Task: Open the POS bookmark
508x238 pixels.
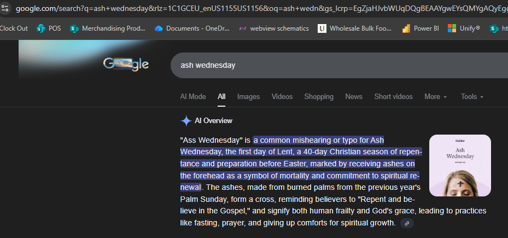Action: pos(48,28)
